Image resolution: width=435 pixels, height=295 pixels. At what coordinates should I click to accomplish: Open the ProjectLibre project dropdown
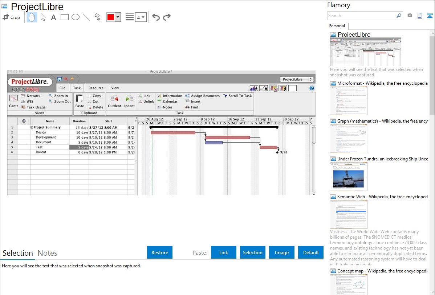pyautogui.click(x=297, y=79)
